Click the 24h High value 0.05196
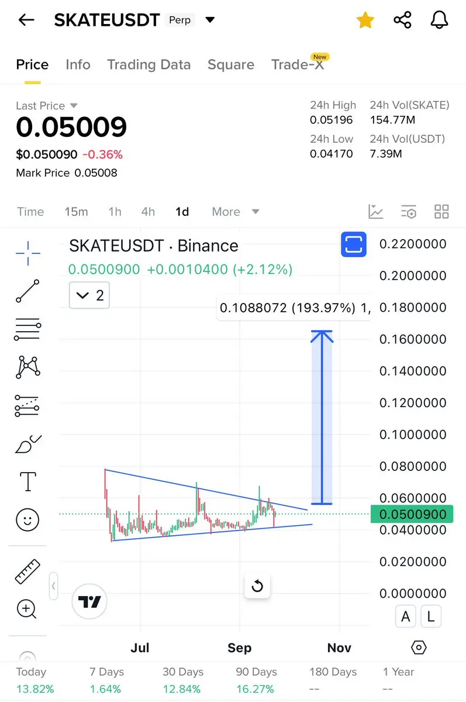 pos(332,120)
